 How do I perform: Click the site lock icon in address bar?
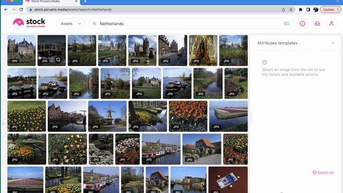pos(31,10)
